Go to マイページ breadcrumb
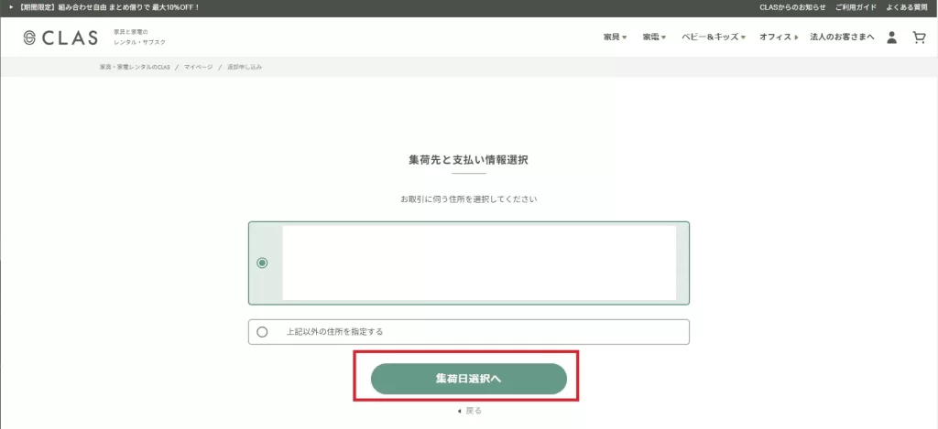 (198, 67)
